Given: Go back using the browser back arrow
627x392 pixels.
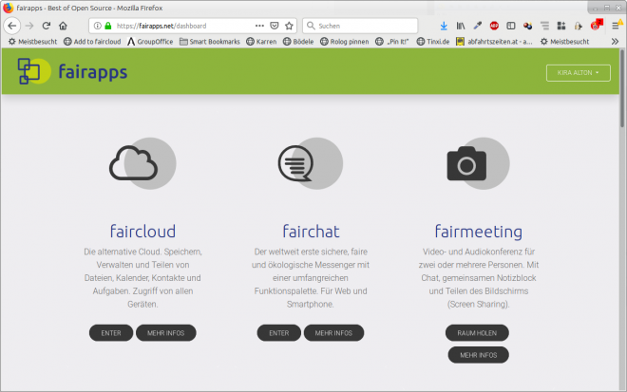Looking at the screenshot, I should point(12,26).
